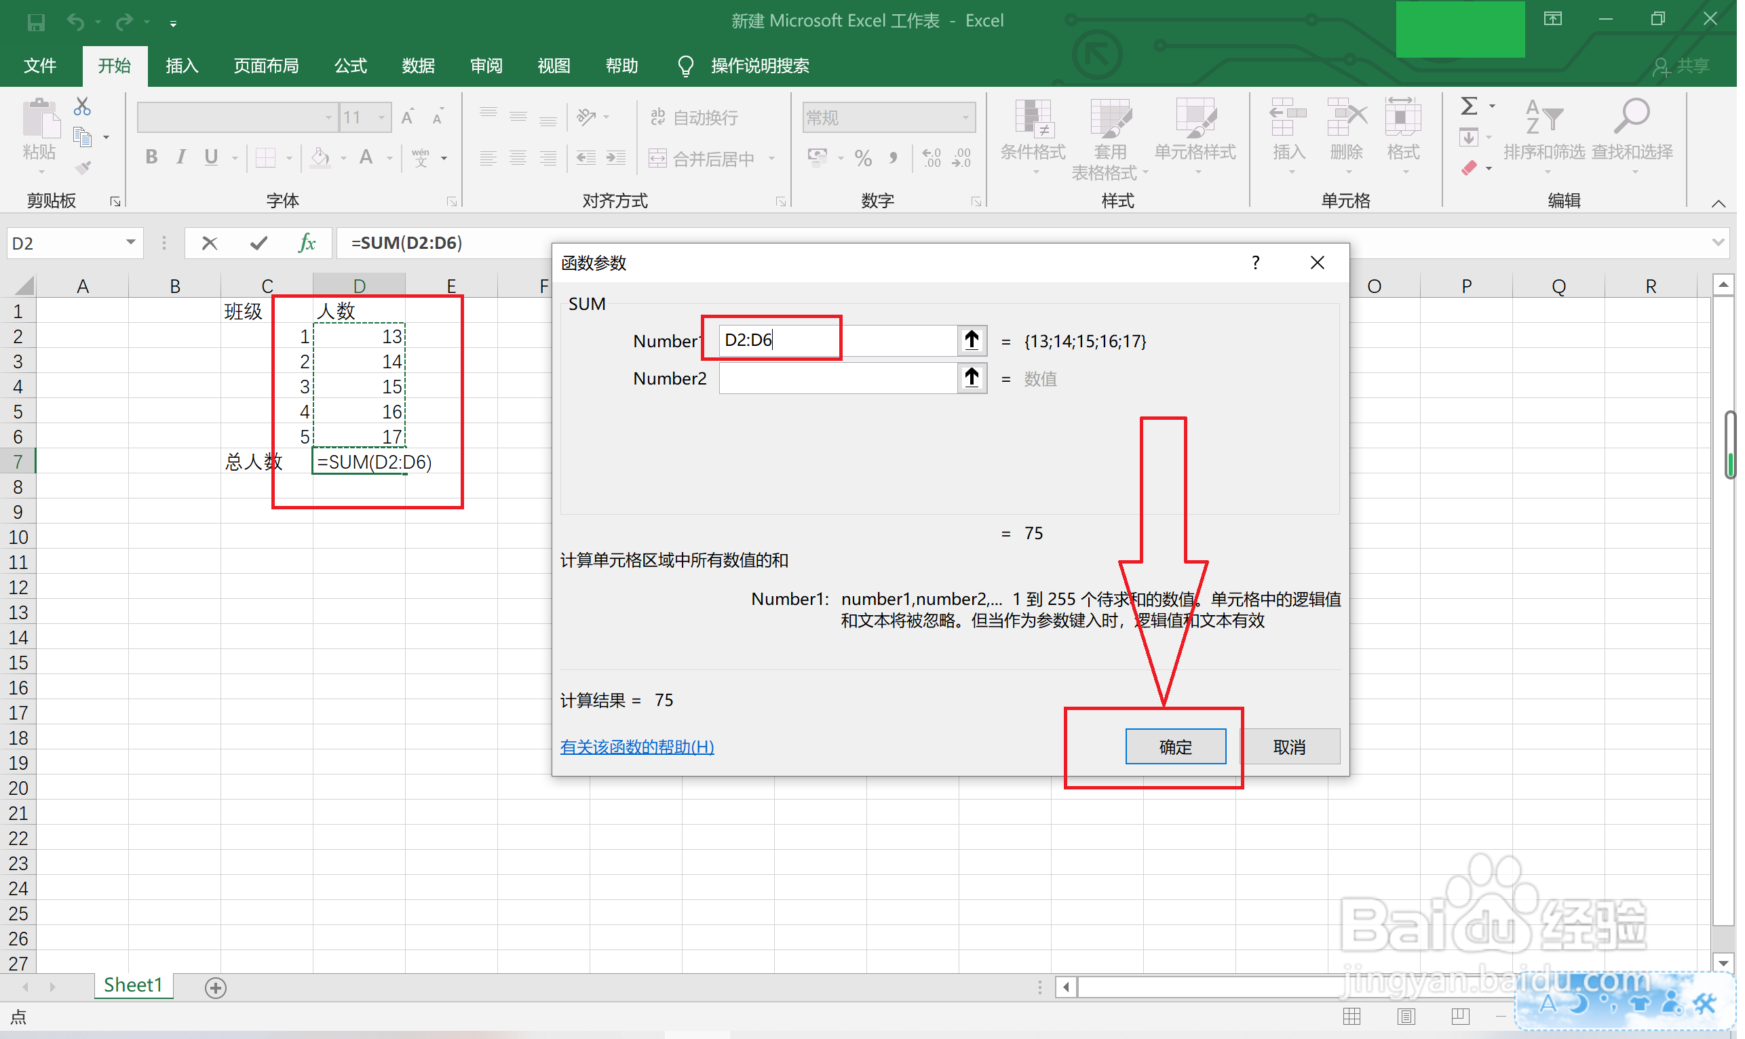
Task: Switch to the Insert (插入) tab
Action: click(x=183, y=66)
